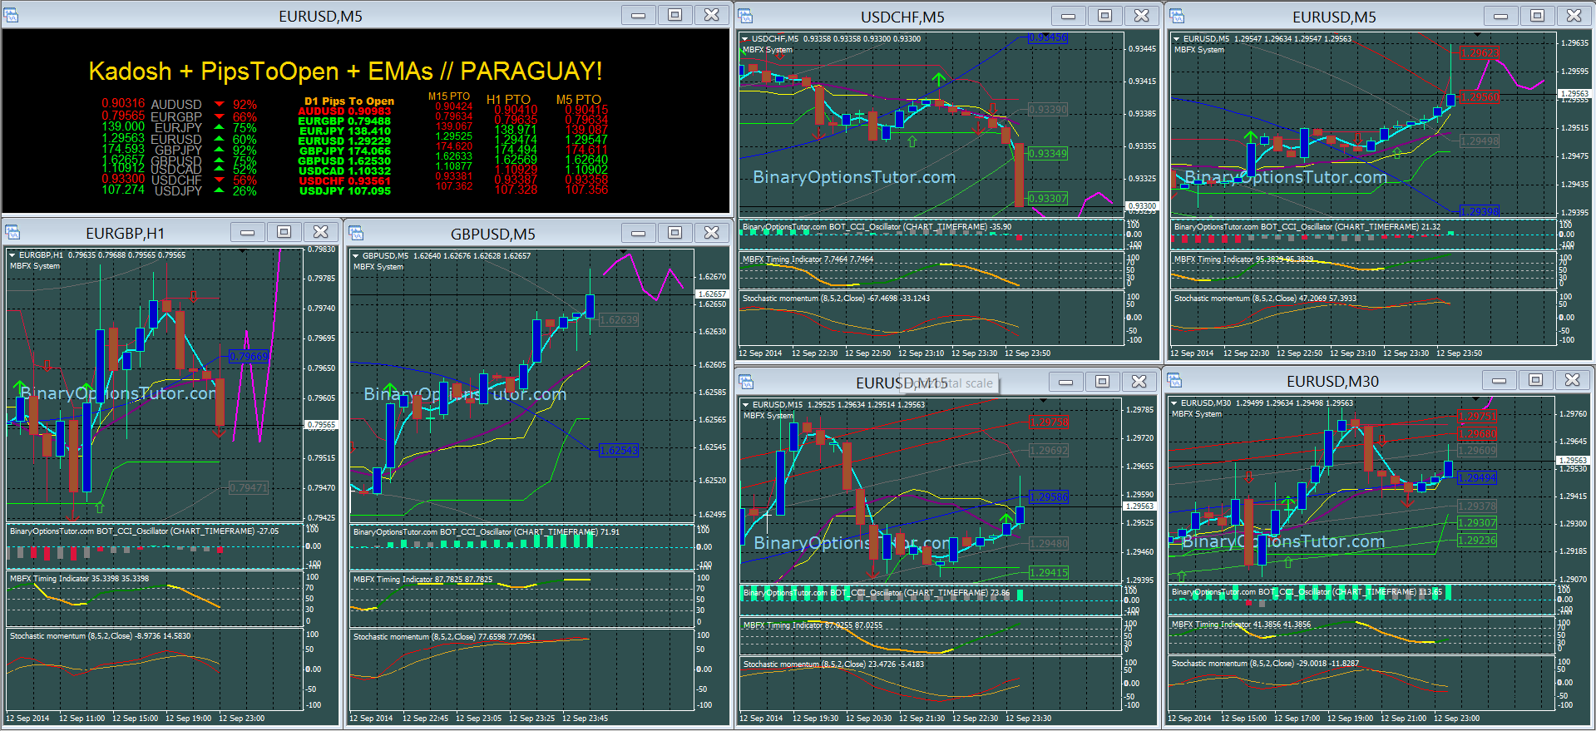Click the blue 1.29398 level label in EURUSD,M5
This screenshot has height=731, width=1596.
[x=1480, y=211]
